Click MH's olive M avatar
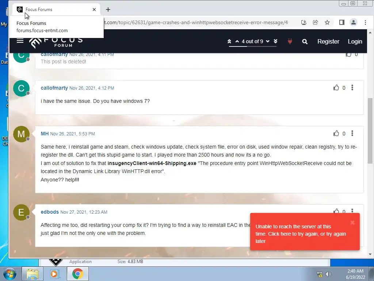The width and height of the screenshot is (374, 281). click(21, 134)
